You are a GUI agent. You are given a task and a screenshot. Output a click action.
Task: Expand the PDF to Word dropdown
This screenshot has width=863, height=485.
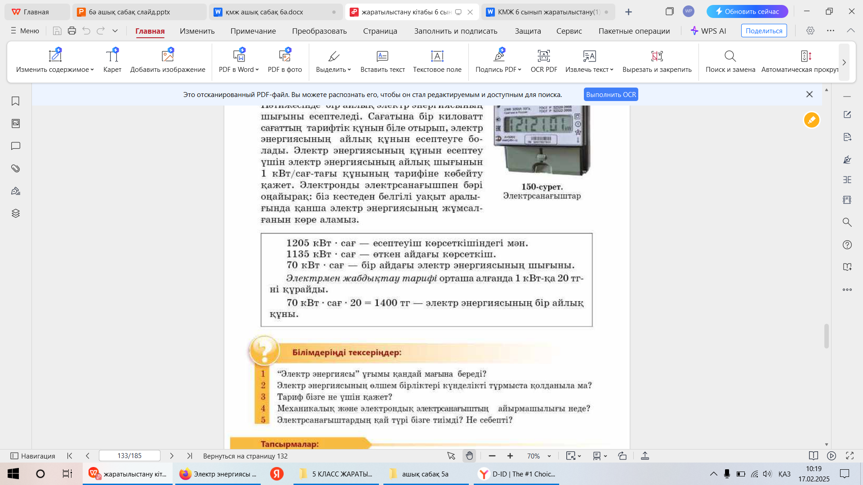click(x=257, y=70)
